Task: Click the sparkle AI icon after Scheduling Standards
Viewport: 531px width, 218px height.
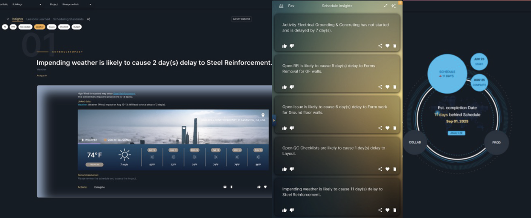Action: tap(88, 19)
